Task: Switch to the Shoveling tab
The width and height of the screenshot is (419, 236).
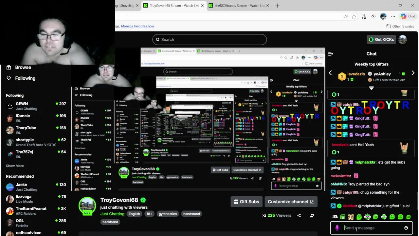Action: 128,6
